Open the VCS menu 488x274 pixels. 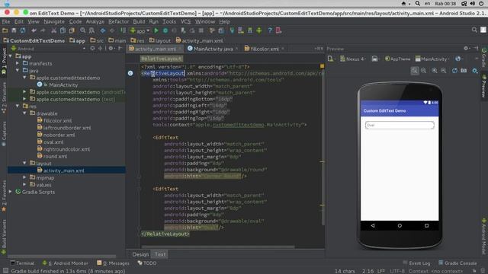[x=185, y=21]
